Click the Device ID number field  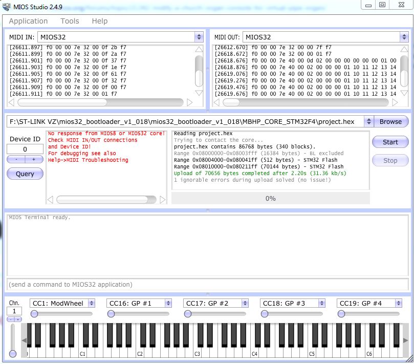[x=25, y=149]
